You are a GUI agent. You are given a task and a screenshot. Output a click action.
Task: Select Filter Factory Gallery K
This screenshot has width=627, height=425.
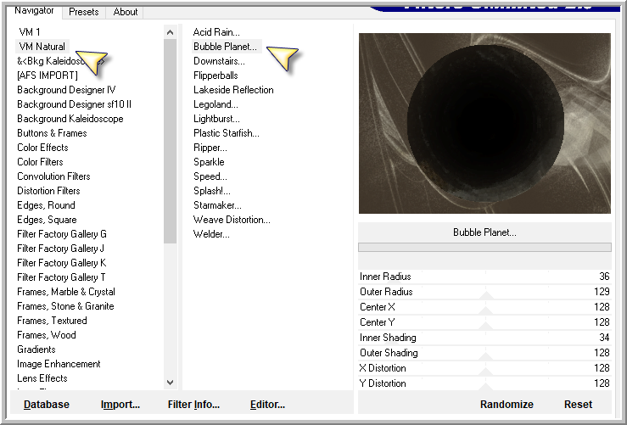tap(62, 263)
